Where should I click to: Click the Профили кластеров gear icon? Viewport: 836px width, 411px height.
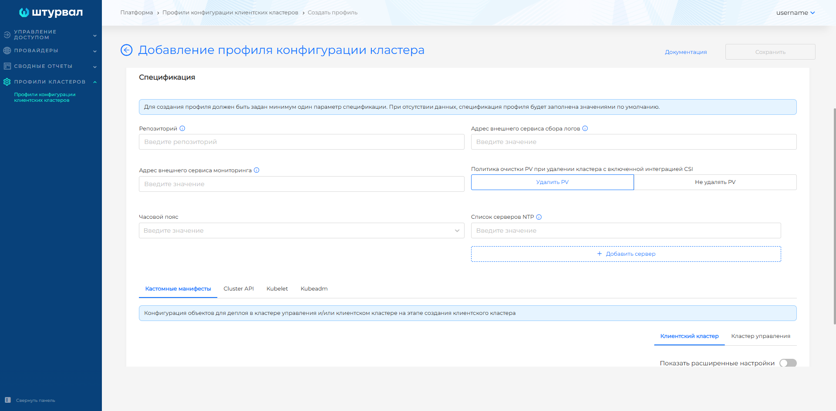7,82
